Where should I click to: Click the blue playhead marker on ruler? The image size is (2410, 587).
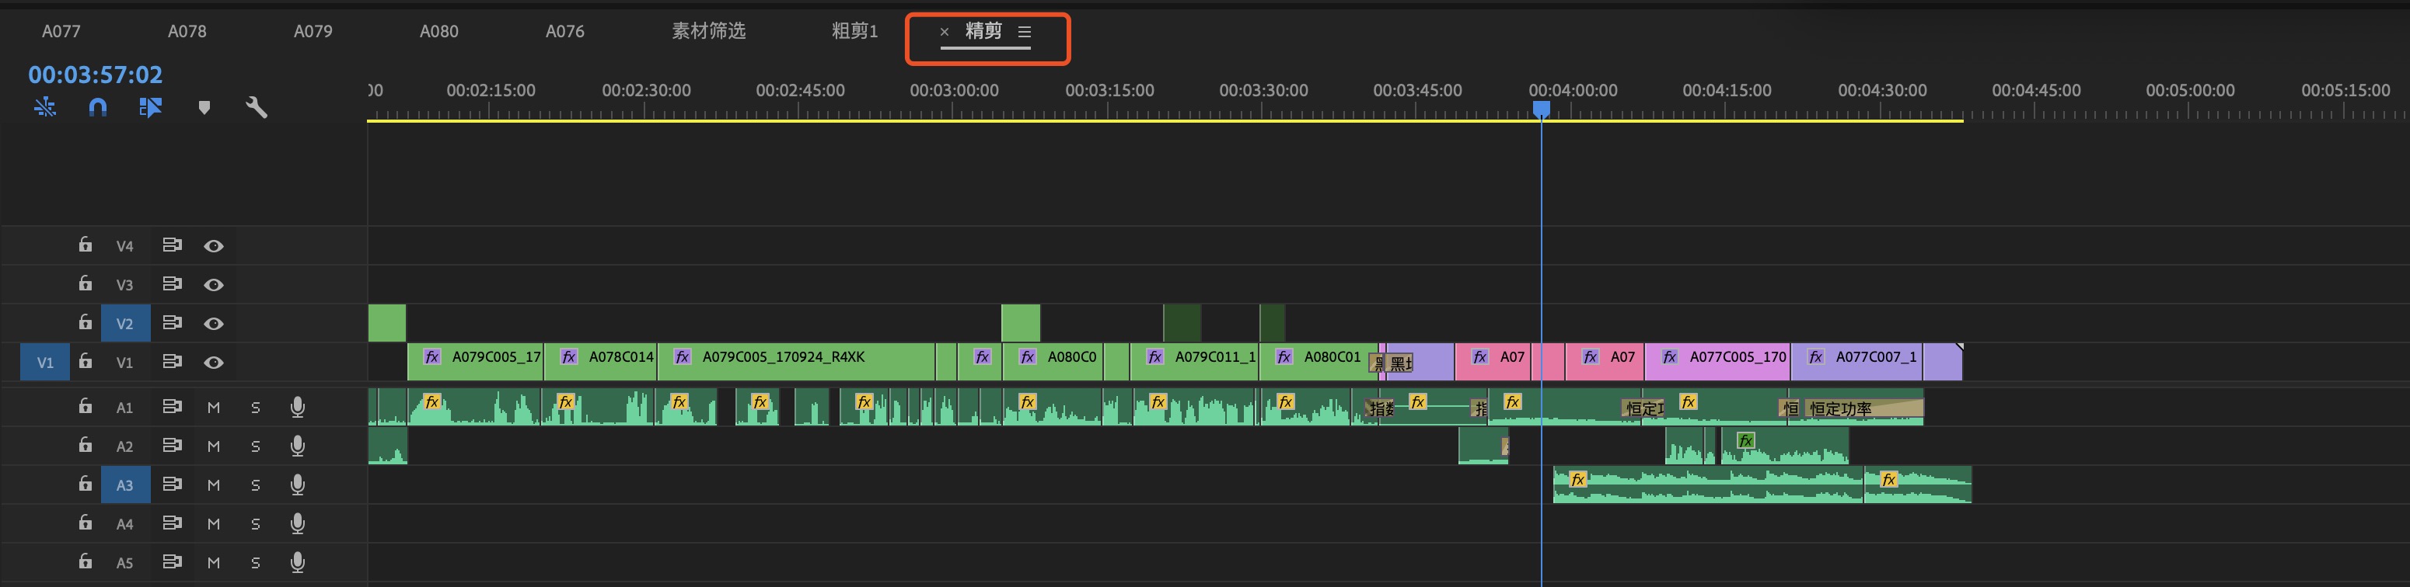(x=1541, y=109)
